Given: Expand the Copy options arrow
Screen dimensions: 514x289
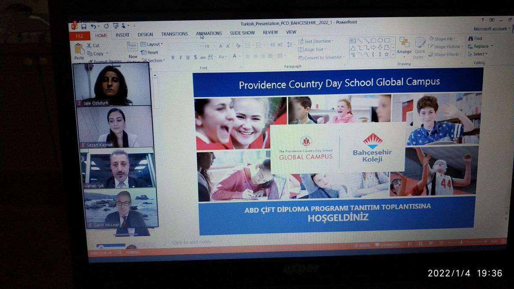Looking at the screenshot, I should click(x=106, y=54).
